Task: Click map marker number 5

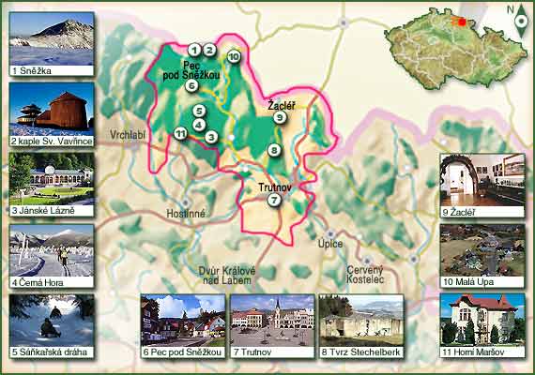Action: [199, 111]
